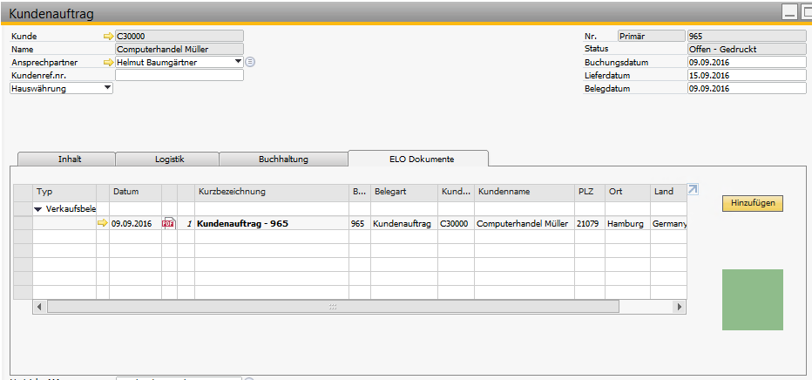The height and width of the screenshot is (380, 812).
Task: Click the PLZ cell '21079'
Action: coord(590,224)
